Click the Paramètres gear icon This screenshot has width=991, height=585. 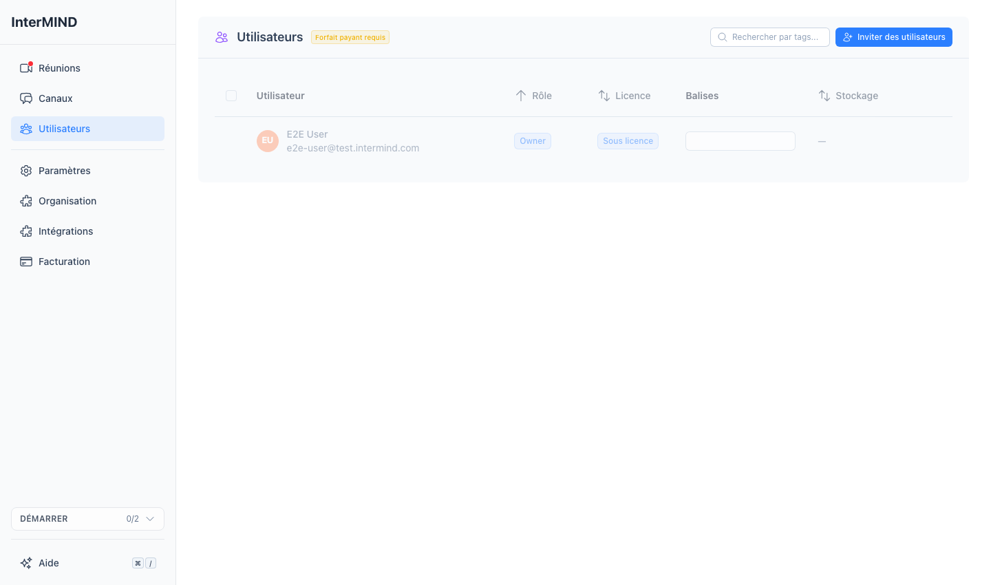coord(26,171)
